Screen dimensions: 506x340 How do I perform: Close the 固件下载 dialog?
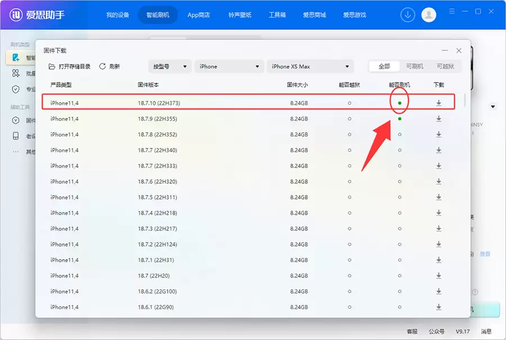(459, 51)
